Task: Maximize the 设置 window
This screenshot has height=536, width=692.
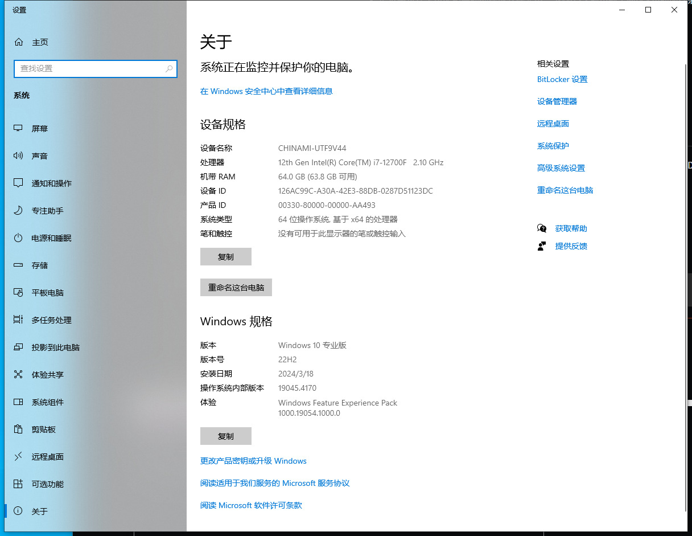Action: coord(648,10)
